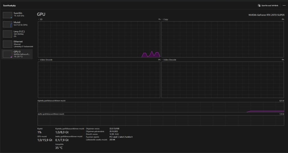Open the 3D engine dropdown chevron

pos(39,19)
